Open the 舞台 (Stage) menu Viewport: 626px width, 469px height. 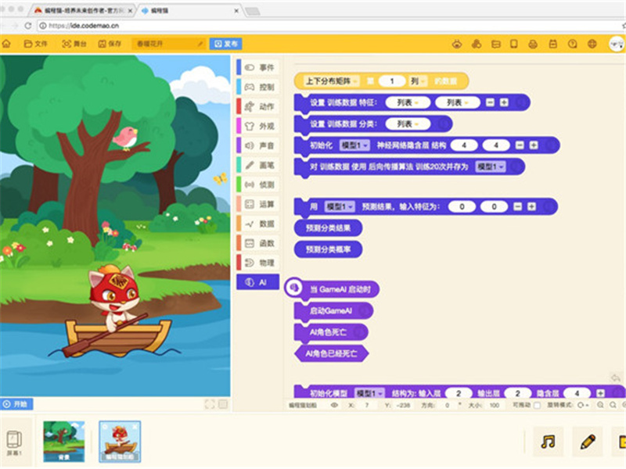point(74,44)
